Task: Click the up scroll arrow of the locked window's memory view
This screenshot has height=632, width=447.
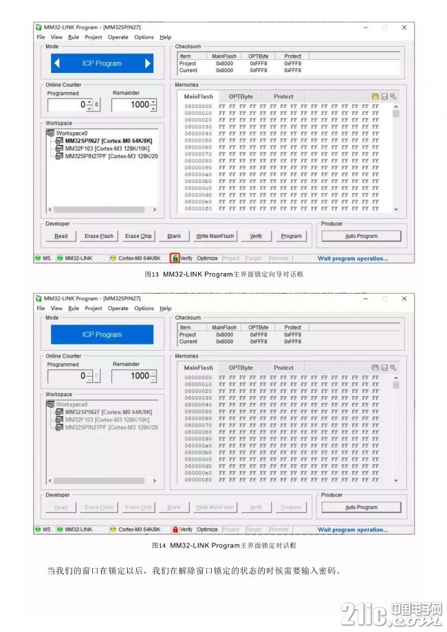Action: tap(396, 378)
